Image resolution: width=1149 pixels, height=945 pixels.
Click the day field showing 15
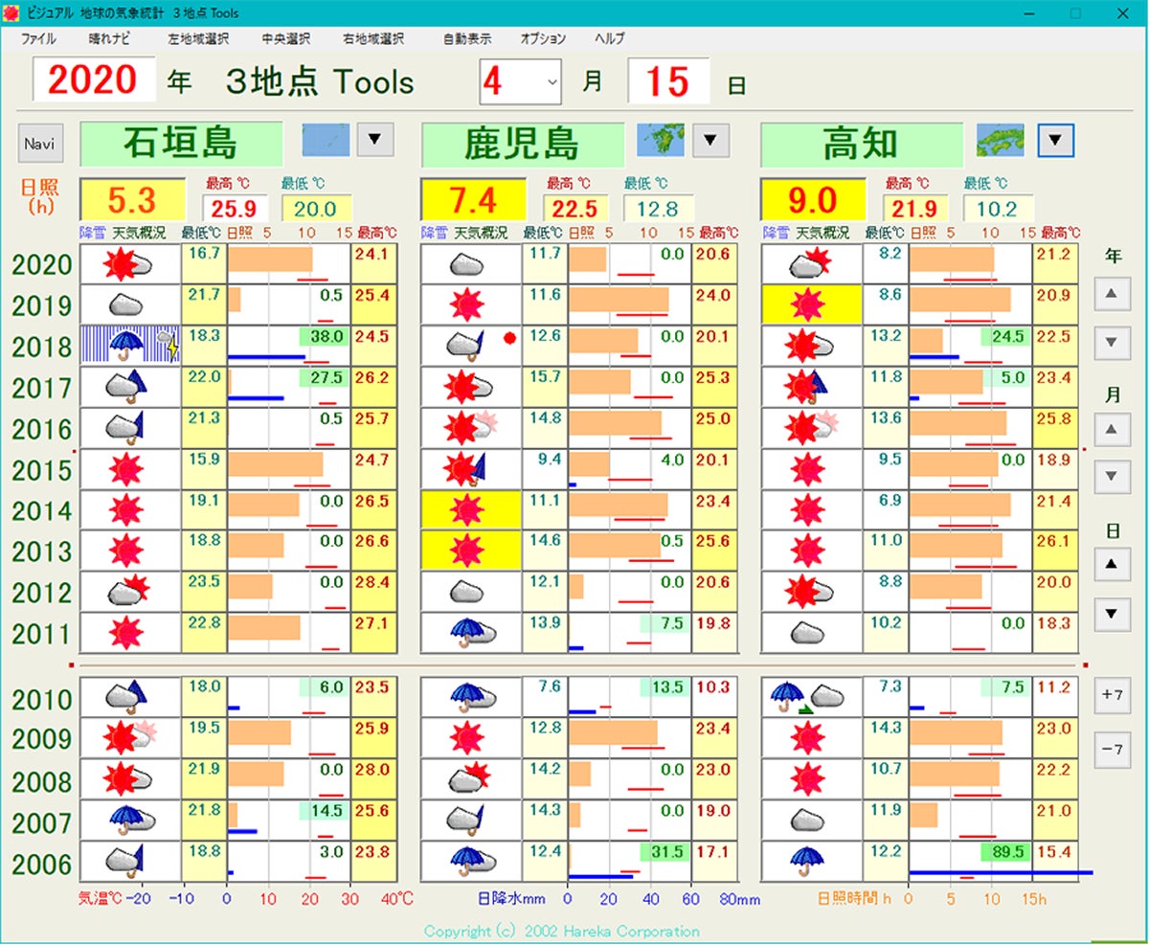click(x=668, y=82)
